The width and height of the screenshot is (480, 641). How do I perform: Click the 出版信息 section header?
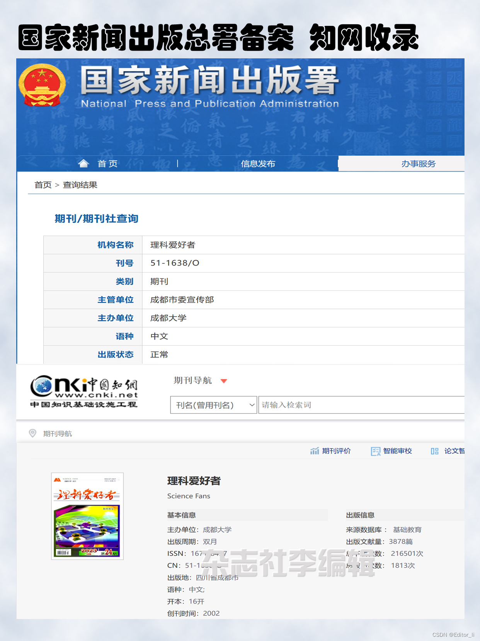360,515
